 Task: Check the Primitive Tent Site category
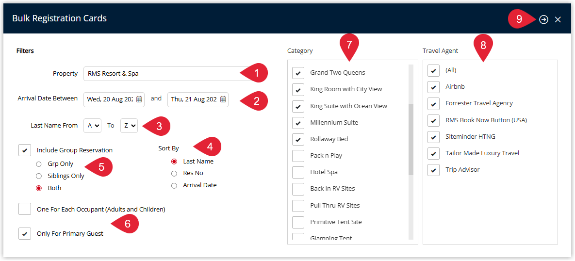[298, 222]
